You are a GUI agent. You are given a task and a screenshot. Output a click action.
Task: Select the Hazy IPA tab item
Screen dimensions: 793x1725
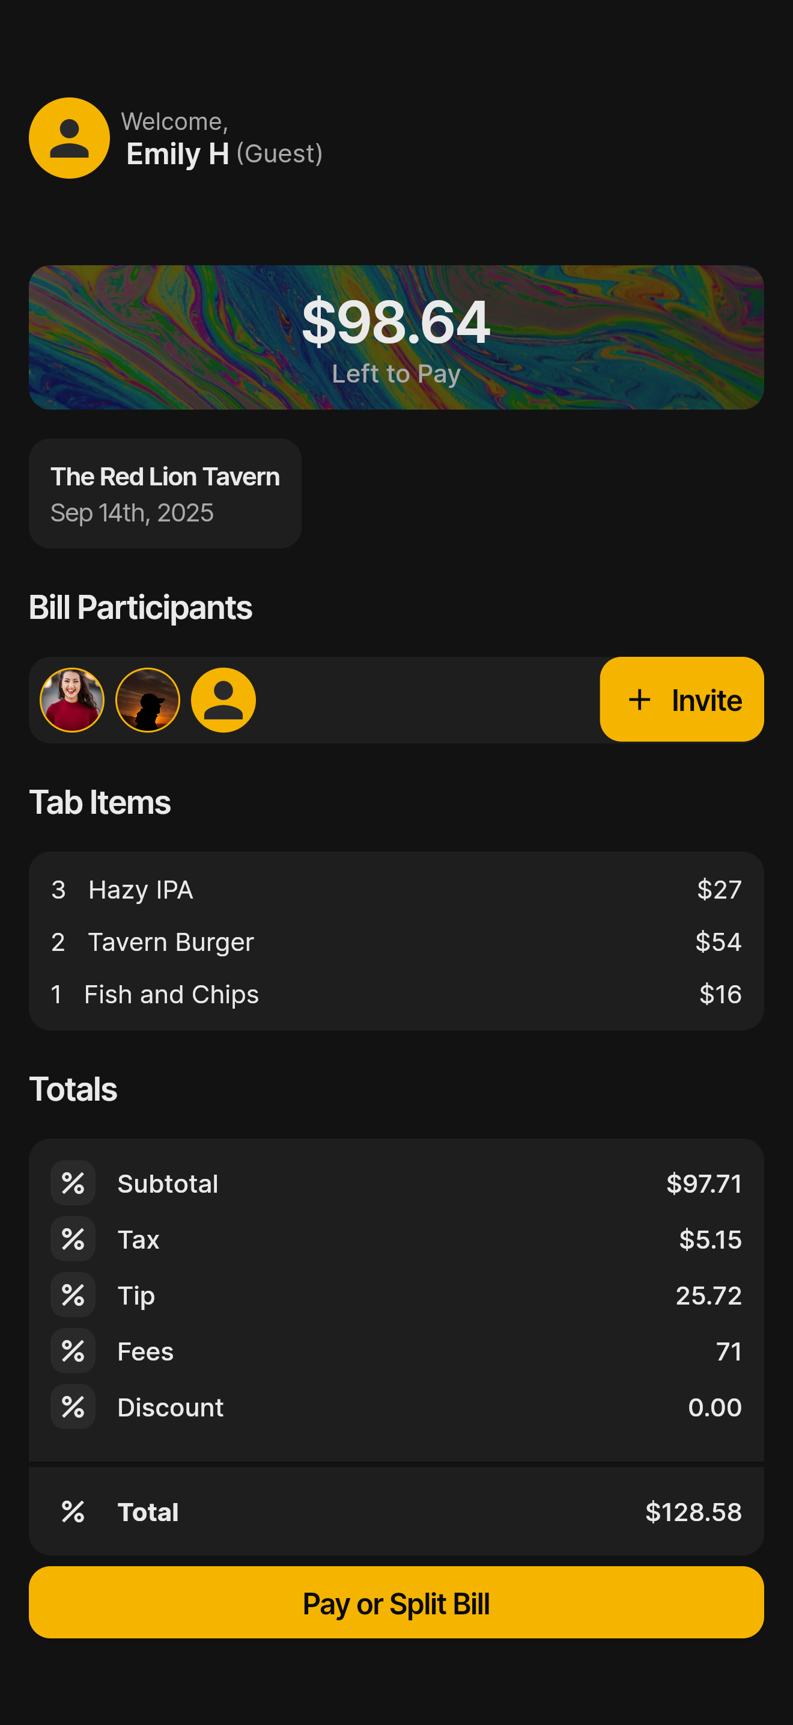tap(141, 890)
